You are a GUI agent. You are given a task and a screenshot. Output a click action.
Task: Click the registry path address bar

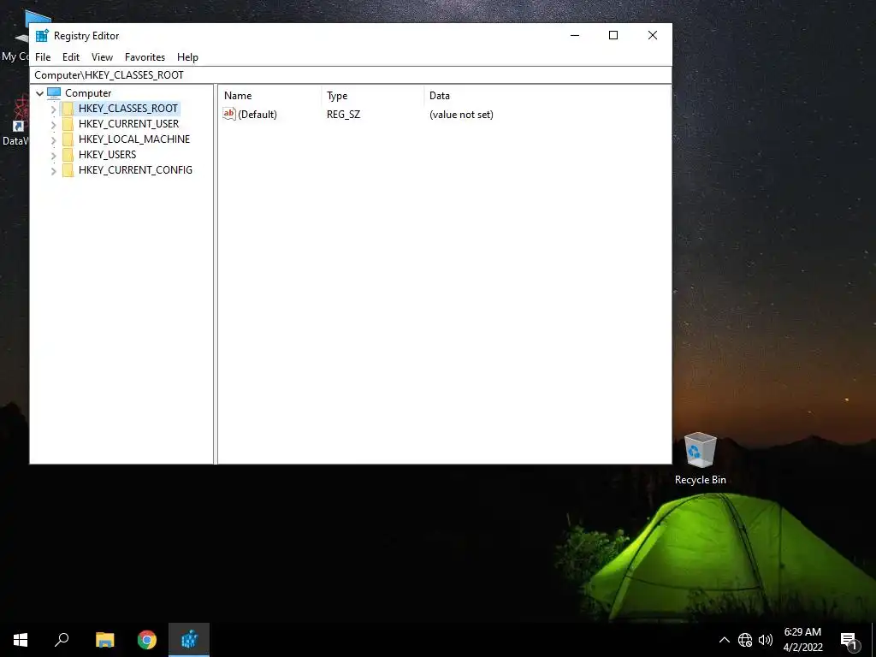[351, 75]
